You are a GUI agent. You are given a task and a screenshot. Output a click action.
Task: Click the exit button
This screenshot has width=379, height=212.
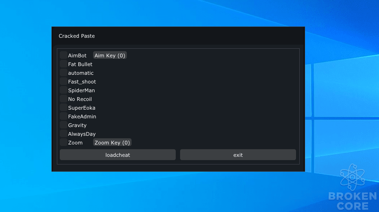point(238,155)
